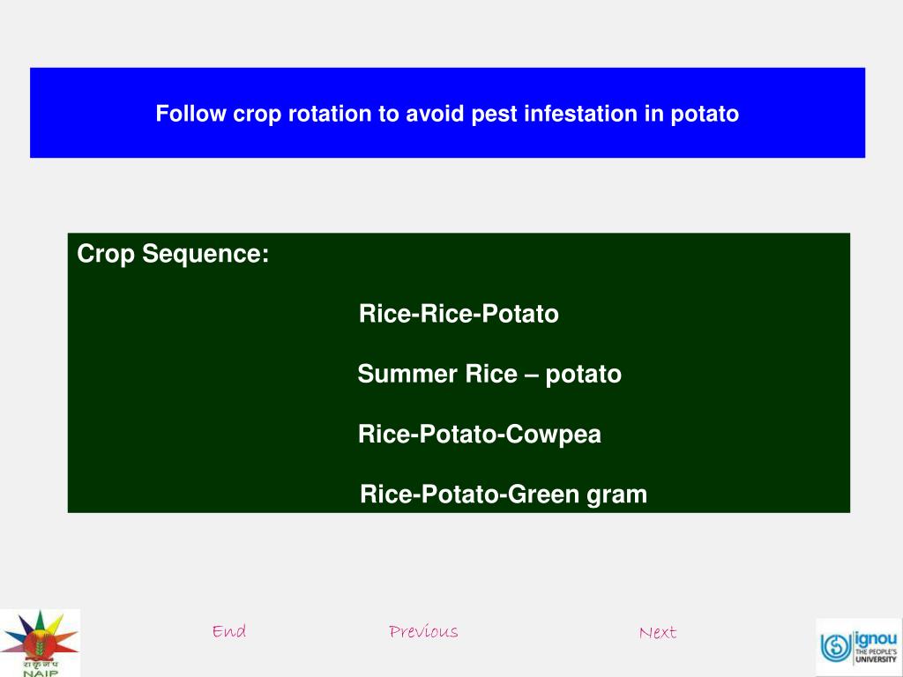Click the Crop Sequence heading
Viewport: 903px width, 677px height.
(x=173, y=253)
